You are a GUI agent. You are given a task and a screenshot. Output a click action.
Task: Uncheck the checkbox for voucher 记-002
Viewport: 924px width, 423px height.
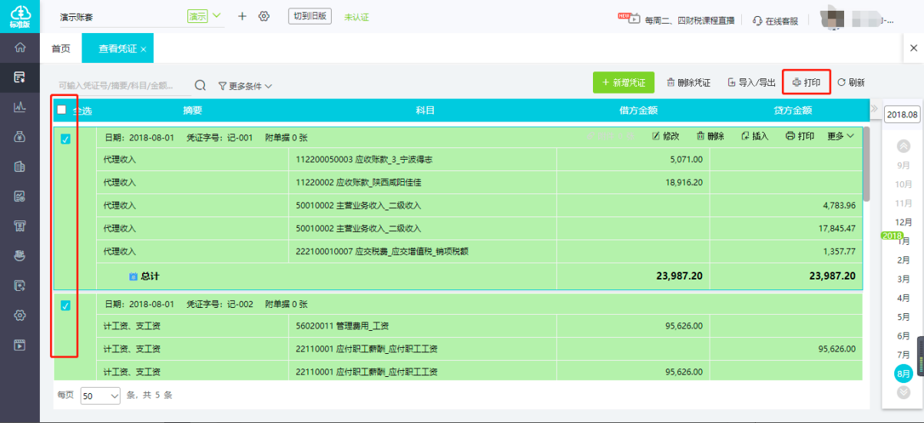[65, 306]
